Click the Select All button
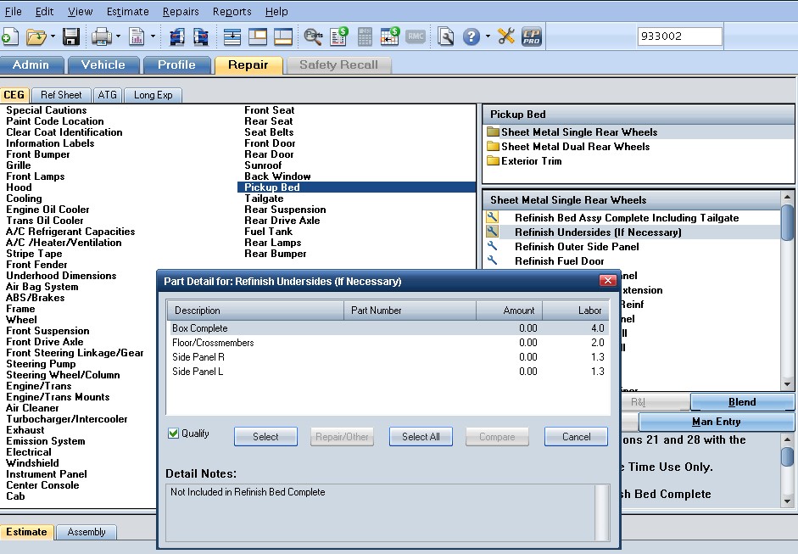Image resolution: width=798 pixels, height=554 pixels. 421,437
